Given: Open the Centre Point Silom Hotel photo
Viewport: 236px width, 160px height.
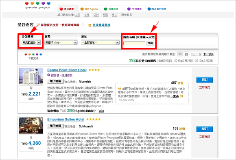Looking at the screenshot, I should click(31, 76).
